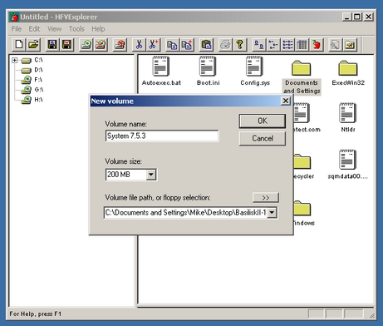The image size is (383, 326).
Task: Click the details columns view icon
Action: point(302,44)
